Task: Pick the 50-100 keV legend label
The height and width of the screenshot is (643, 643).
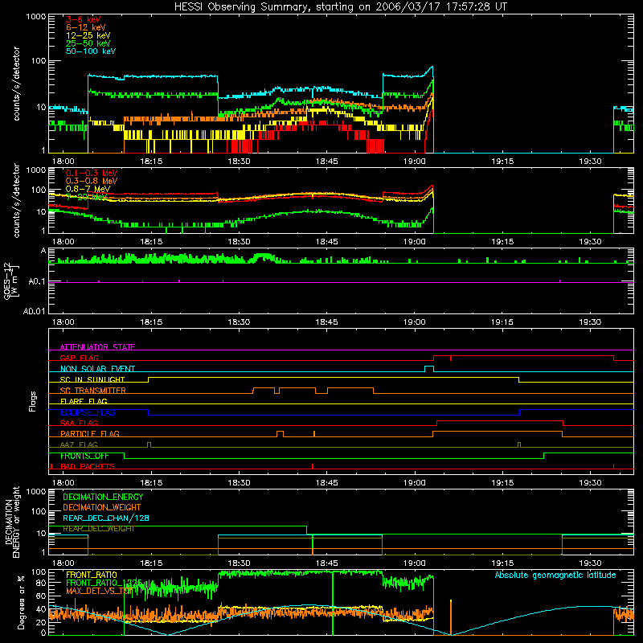Action: tap(91, 51)
